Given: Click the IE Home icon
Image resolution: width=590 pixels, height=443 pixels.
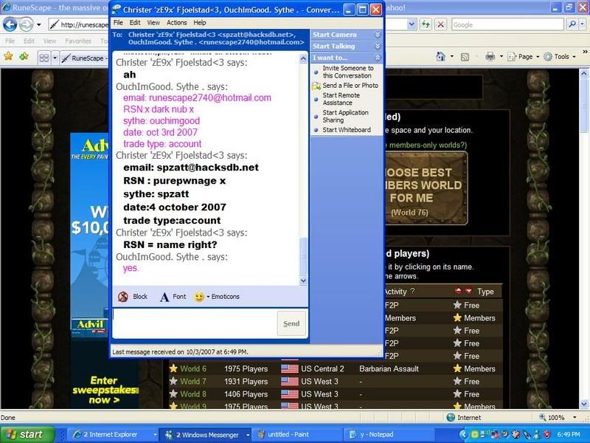Looking at the screenshot, I should [x=440, y=57].
